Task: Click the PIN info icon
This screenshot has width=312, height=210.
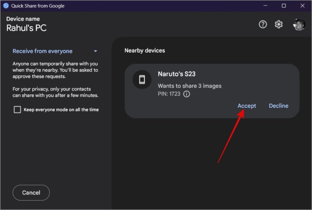Action: [186, 94]
